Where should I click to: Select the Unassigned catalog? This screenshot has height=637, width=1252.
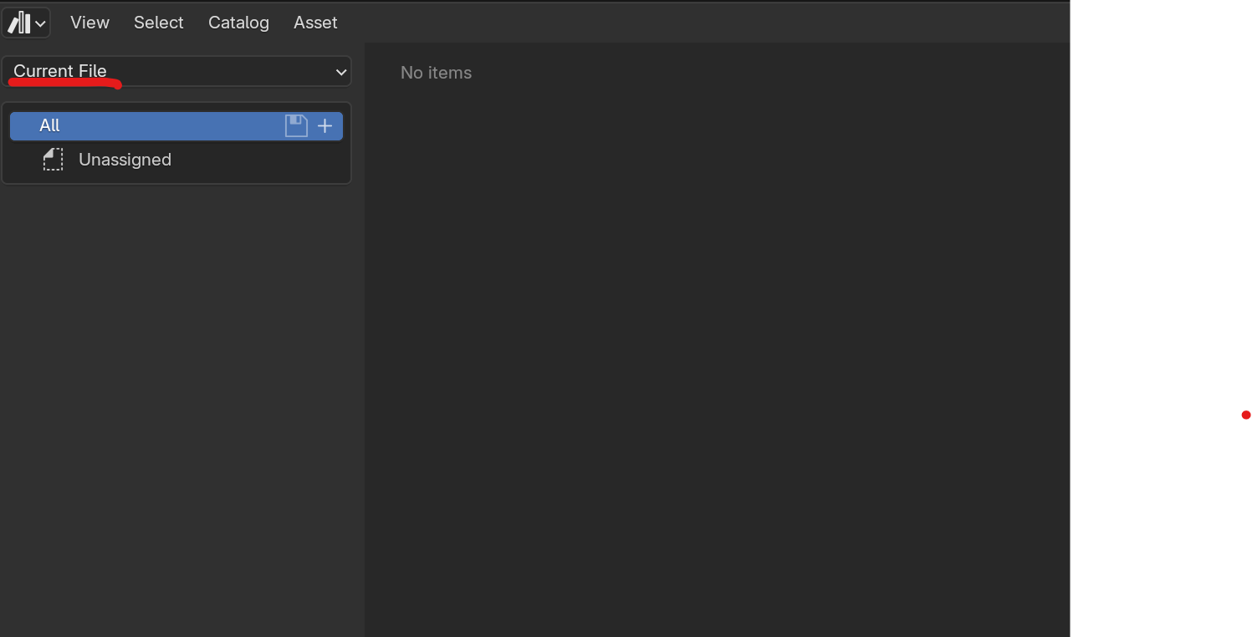176,160
